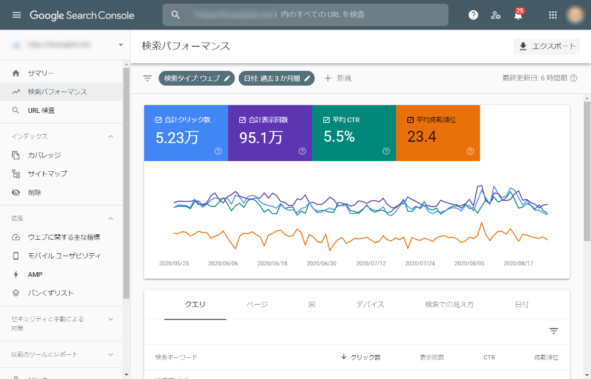Click the ウェブに関する主な指標 gauge icon

[16, 237]
